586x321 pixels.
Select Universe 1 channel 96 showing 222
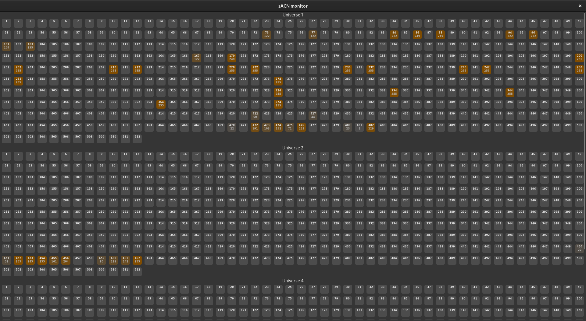click(533, 34)
